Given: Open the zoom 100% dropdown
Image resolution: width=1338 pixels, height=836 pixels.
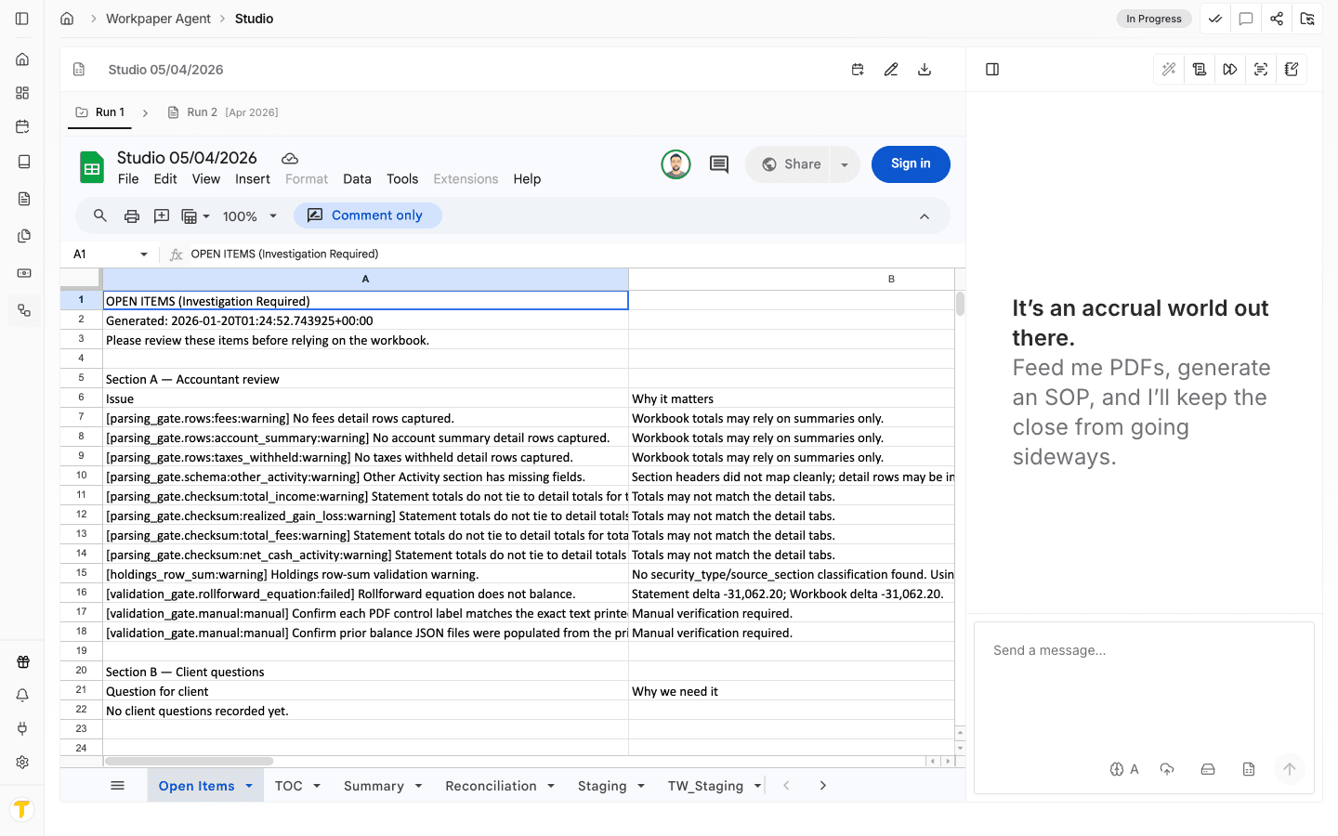Looking at the screenshot, I should coord(250,216).
